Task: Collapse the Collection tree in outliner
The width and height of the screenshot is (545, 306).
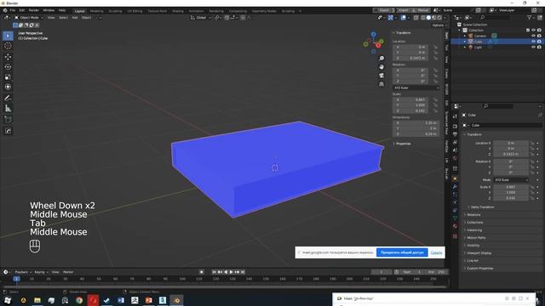Action: (460, 31)
